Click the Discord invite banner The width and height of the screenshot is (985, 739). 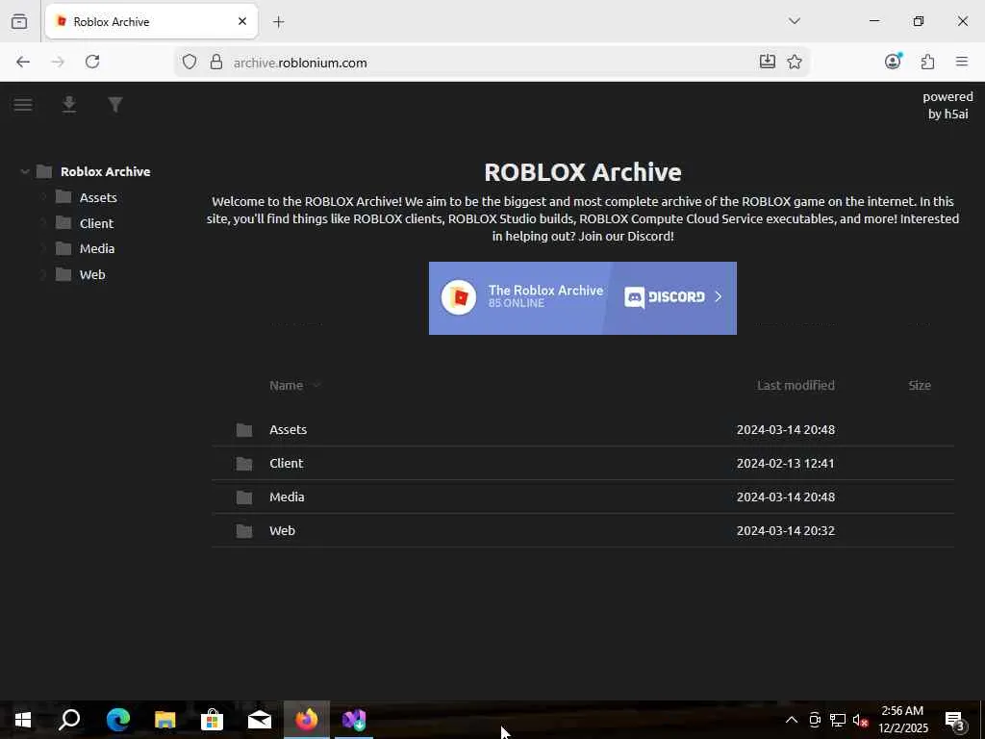click(x=582, y=298)
